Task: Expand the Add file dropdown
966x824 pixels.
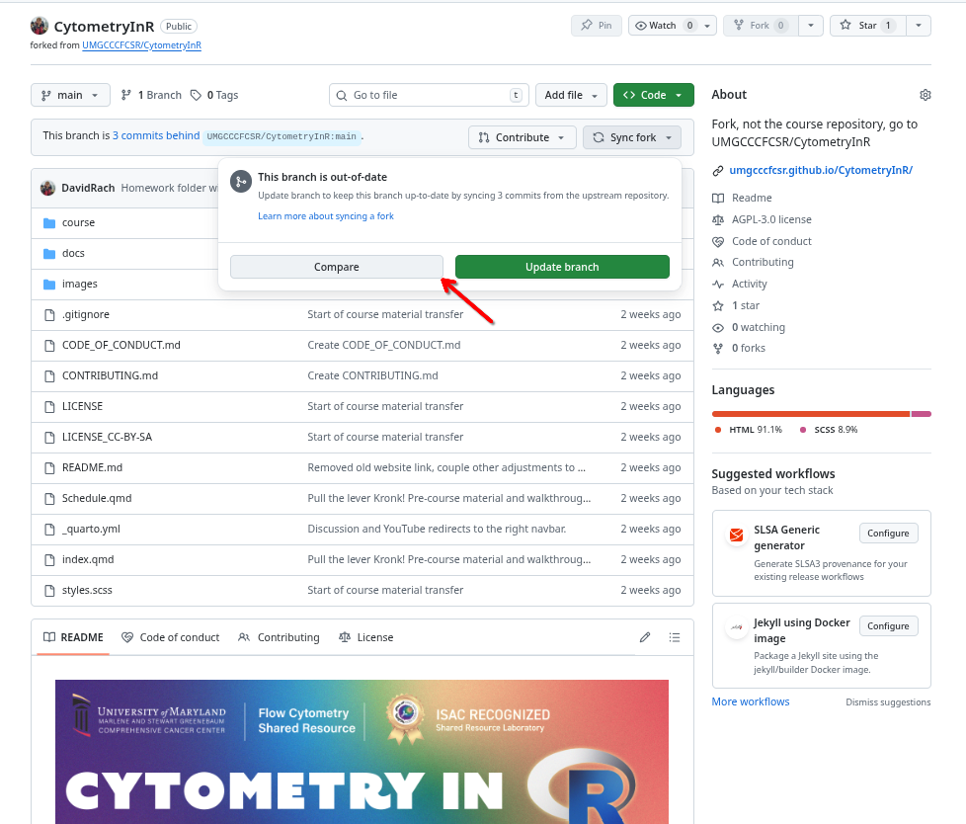Action: click(x=571, y=95)
